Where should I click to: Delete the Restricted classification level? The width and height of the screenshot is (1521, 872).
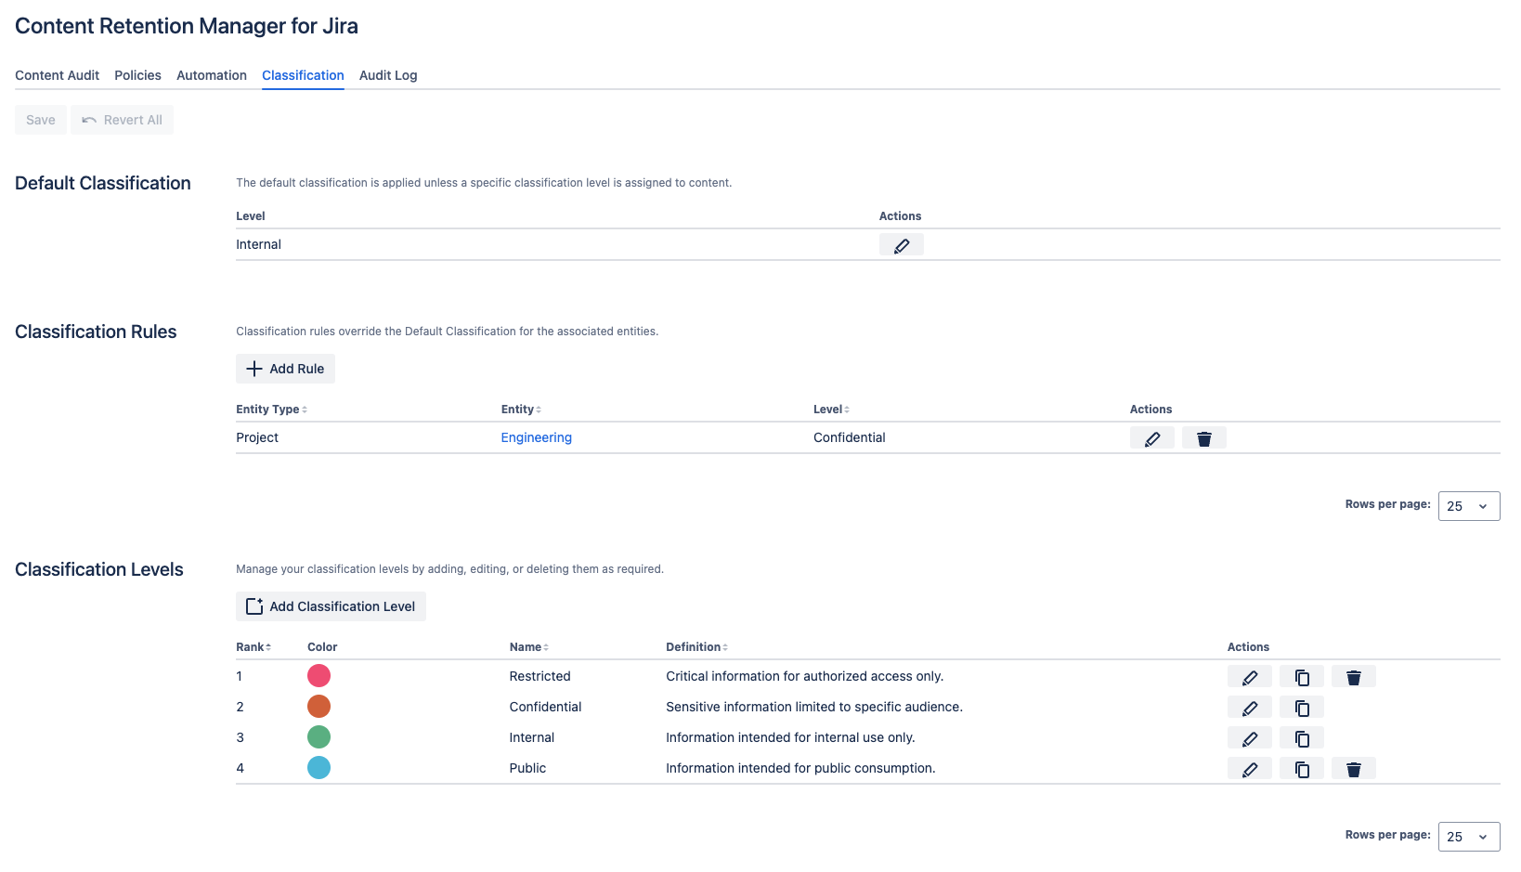click(1353, 677)
